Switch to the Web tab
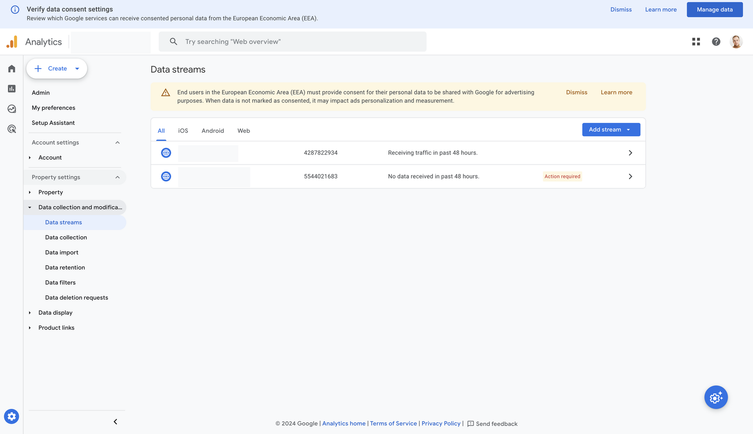The width and height of the screenshot is (753, 434). [x=243, y=130]
